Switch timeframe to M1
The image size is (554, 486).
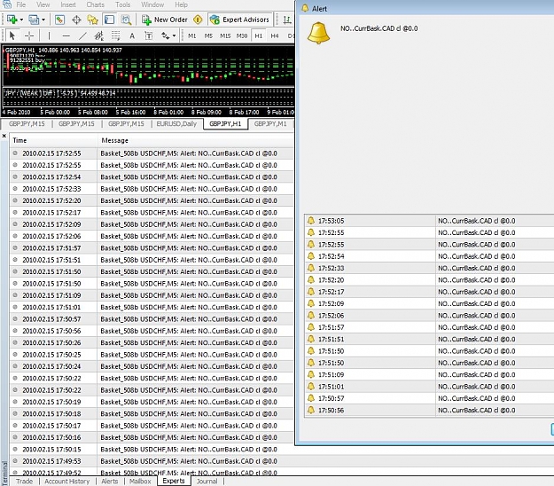point(191,35)
